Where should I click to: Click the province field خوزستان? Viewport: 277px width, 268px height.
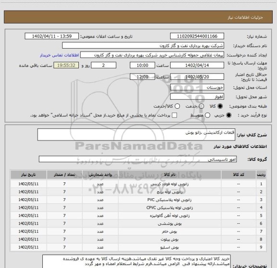[x=197, y=88]
